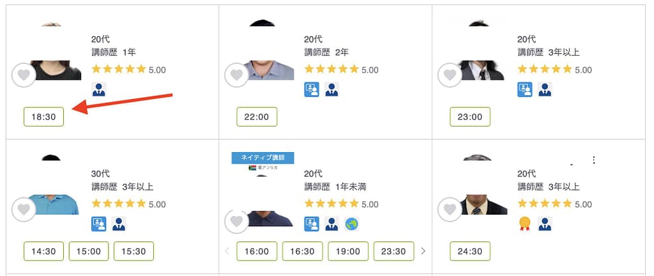This screenshot has height=276, width=654.
Task: Click heart icon on the 23:00 tutor
Action: tap(450, 75)
